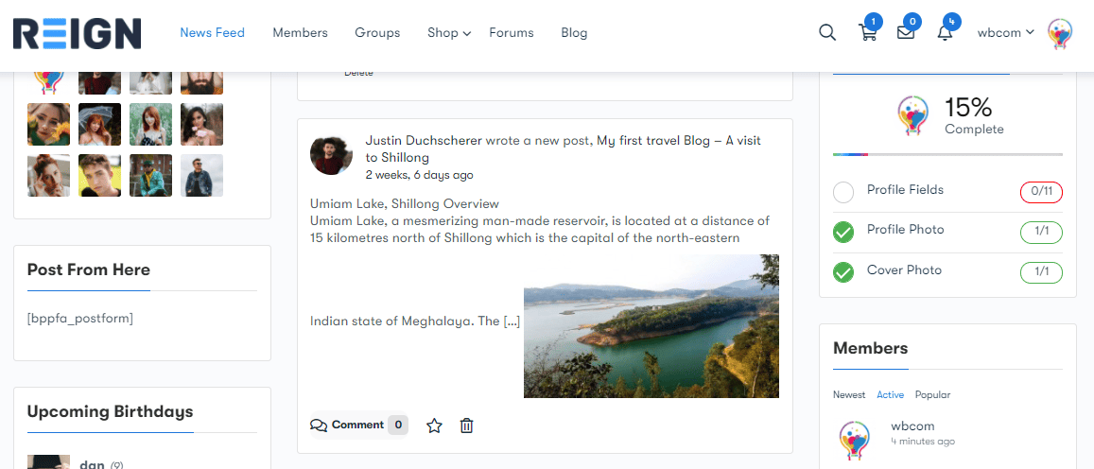This screenshot has width=1094, height=469.
Task: Open Members menu item
Action: coord(300,33)
